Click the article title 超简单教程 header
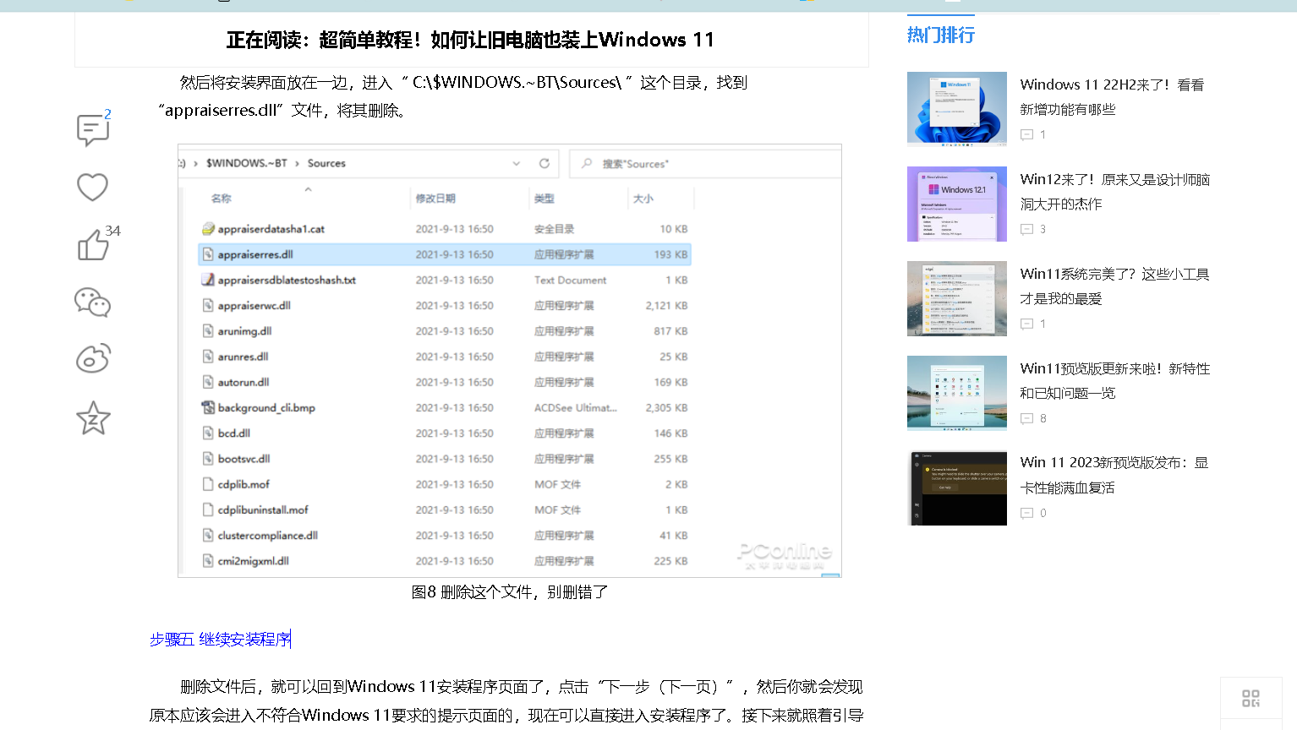The image size is (1297, 730). (470, 40)
